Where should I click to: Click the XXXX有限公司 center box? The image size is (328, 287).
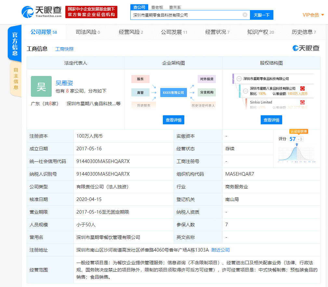point(173,93)
